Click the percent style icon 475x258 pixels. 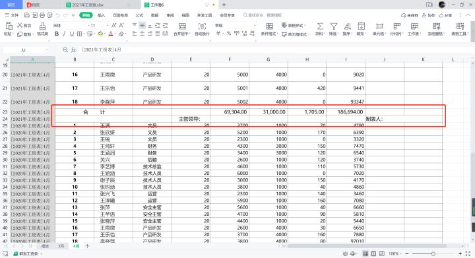point(229,34)
